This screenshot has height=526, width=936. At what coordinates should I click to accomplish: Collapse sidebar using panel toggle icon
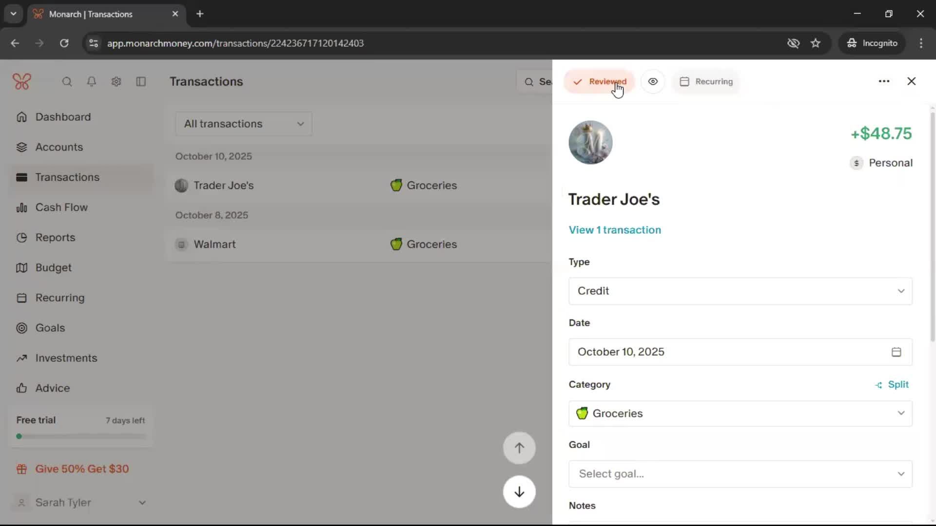click(x=141, y=82)
